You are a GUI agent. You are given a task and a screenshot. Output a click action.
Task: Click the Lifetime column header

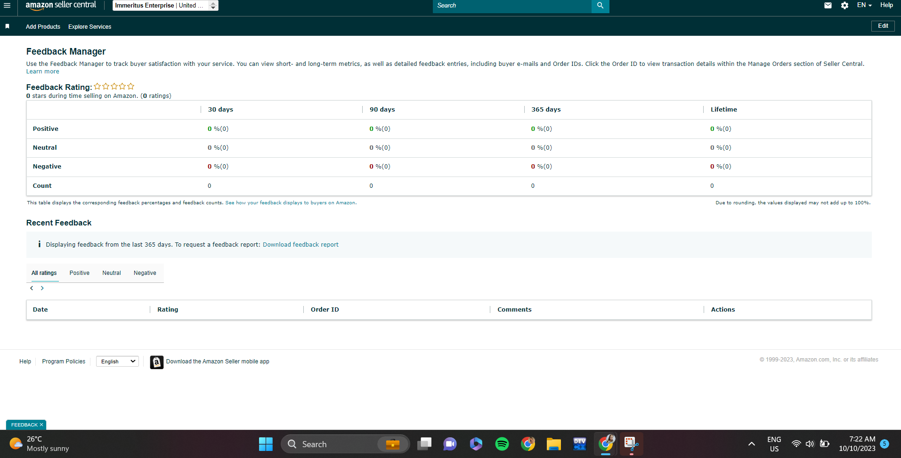[724, 110]
